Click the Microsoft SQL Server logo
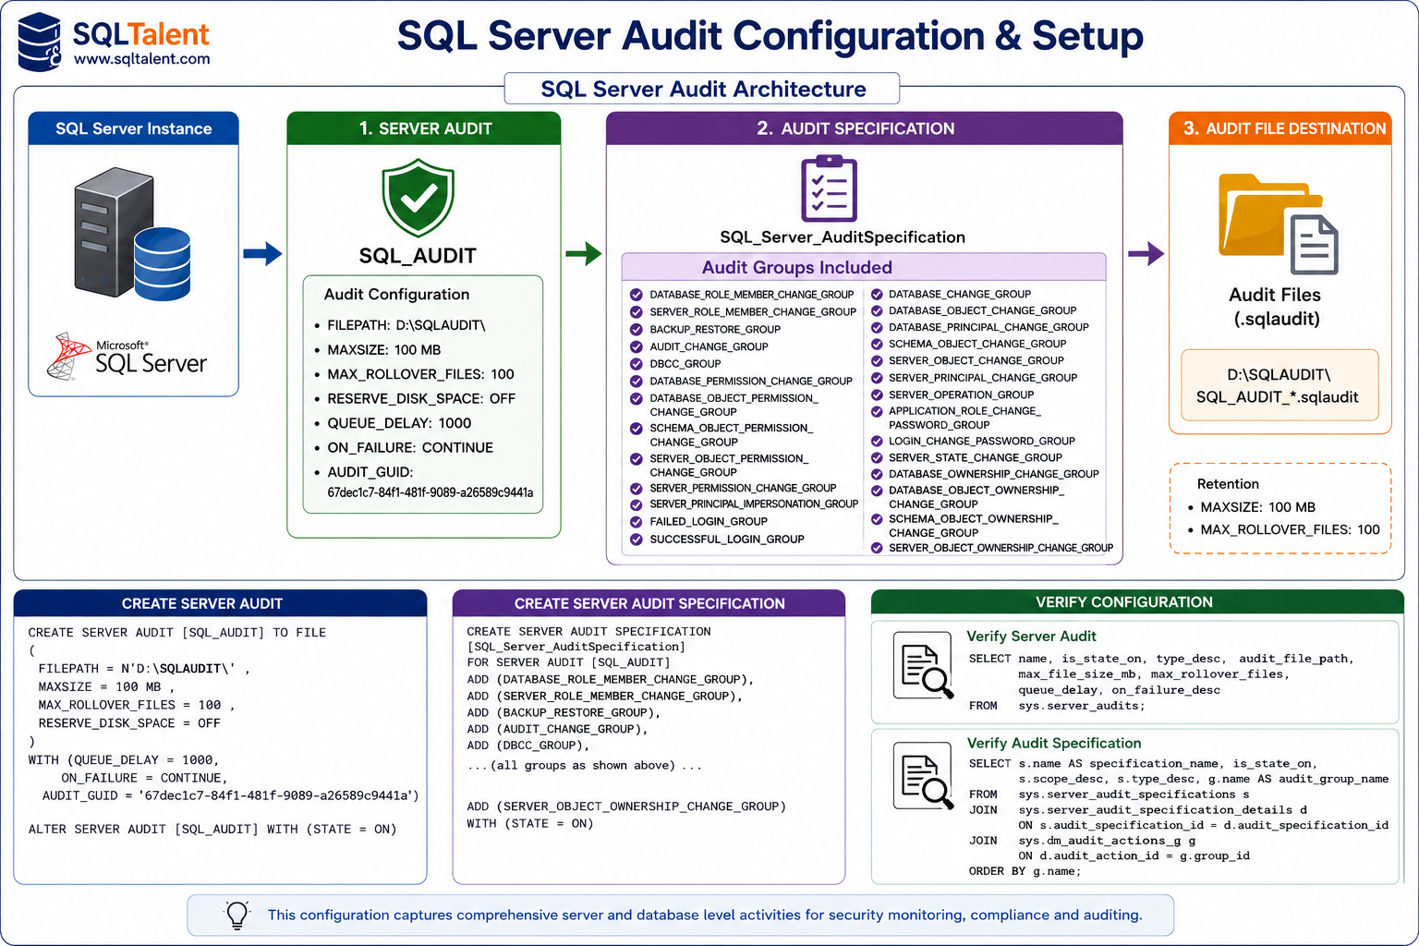Image resolution: width=1419 pixels, height=946 pixels. tap(127, 357)
